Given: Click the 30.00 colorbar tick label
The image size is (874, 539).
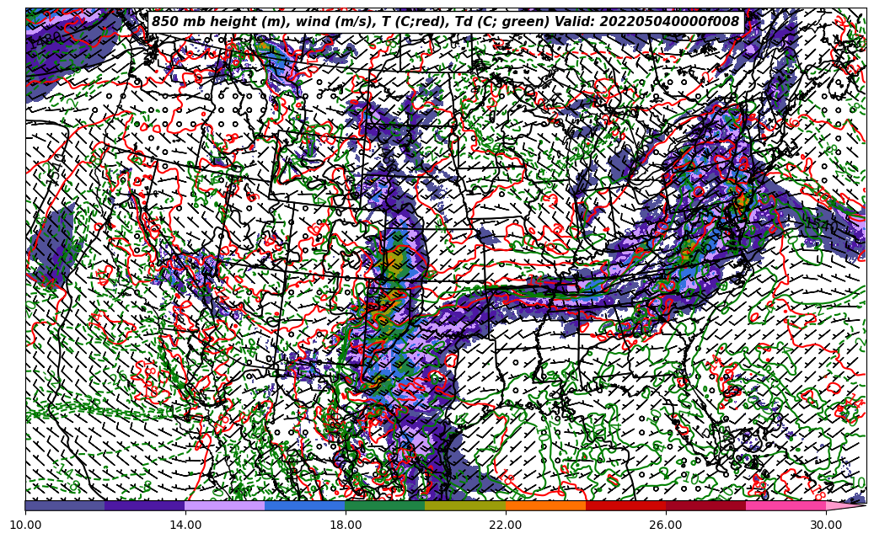Looking at the screenshot, I should [826, 525].
